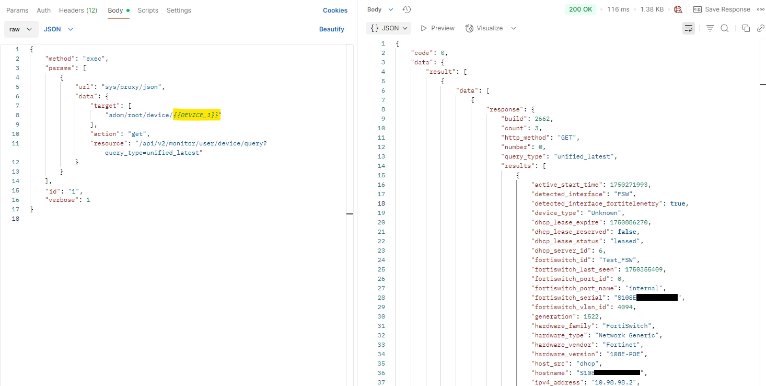Screen dimensions: 766x386
Task: Click Save Response
Action: pyautogui.click(x=722, y=9)
